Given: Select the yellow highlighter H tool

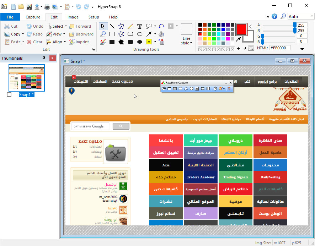Looking at the screenshot, I should (x=149, y=42).
